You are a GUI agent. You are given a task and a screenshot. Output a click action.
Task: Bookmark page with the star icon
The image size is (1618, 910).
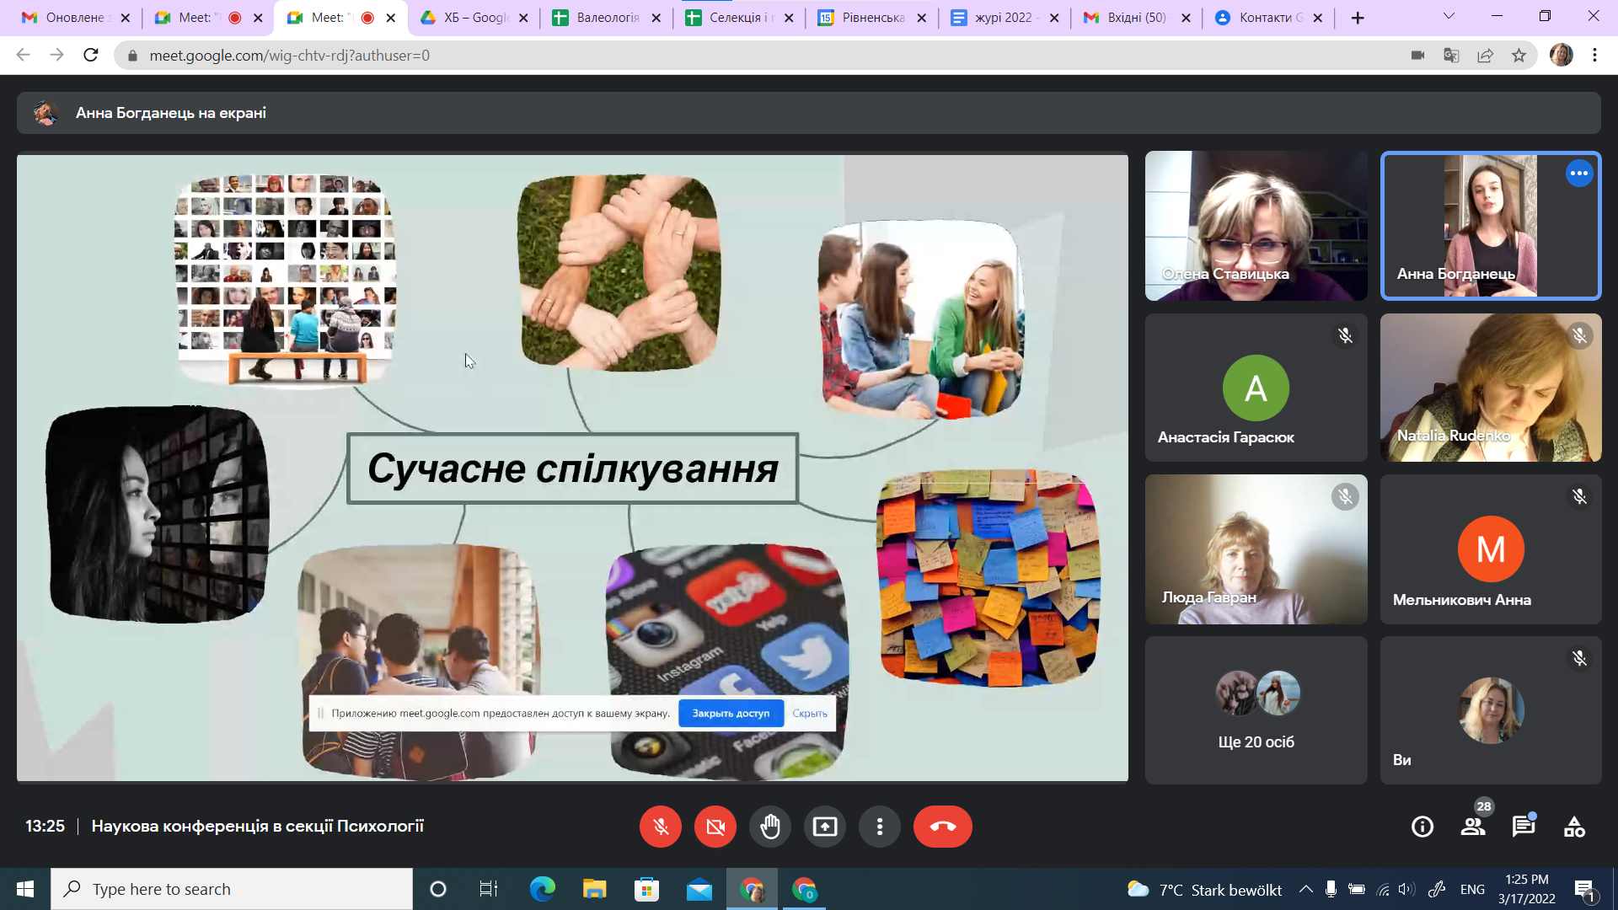coord(1519,56)
